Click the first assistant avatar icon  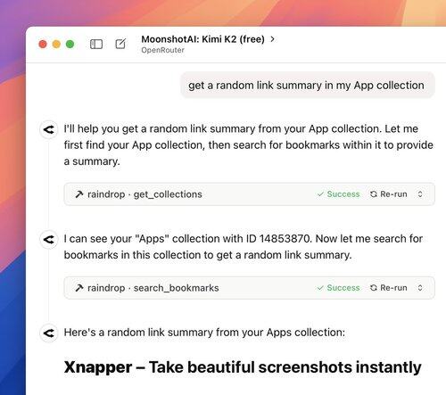click(49, 129)
